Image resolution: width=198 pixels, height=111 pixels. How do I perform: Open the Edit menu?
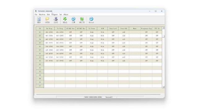[x=48, y=14]
